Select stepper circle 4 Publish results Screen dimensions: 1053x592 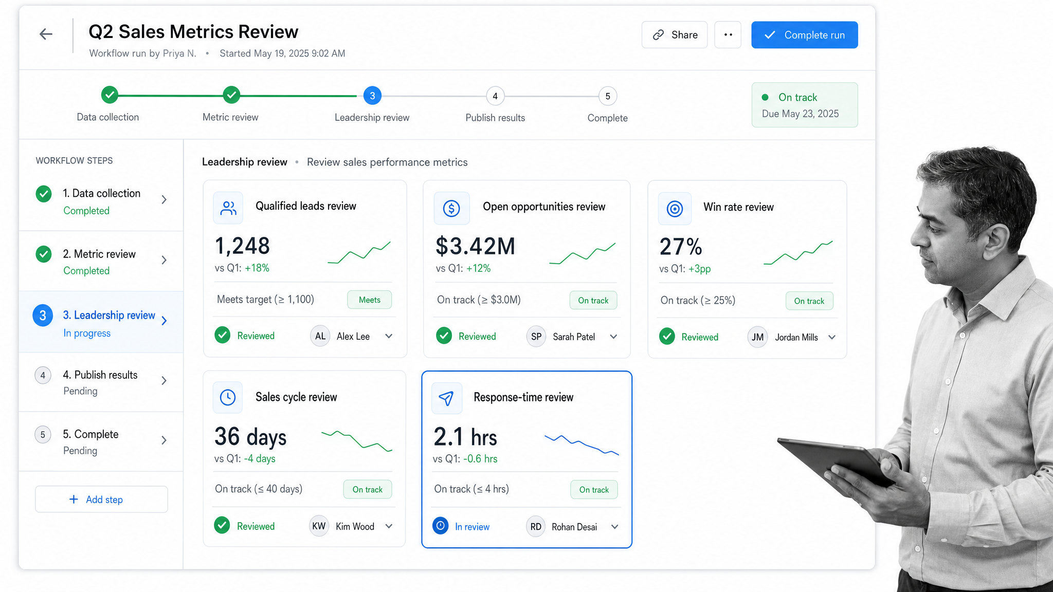(495, 96)
